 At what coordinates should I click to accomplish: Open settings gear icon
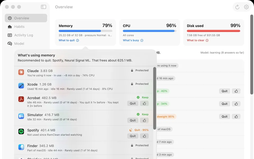tap(246, 7)
